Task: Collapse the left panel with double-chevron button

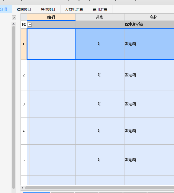Action: pos(14,18)
